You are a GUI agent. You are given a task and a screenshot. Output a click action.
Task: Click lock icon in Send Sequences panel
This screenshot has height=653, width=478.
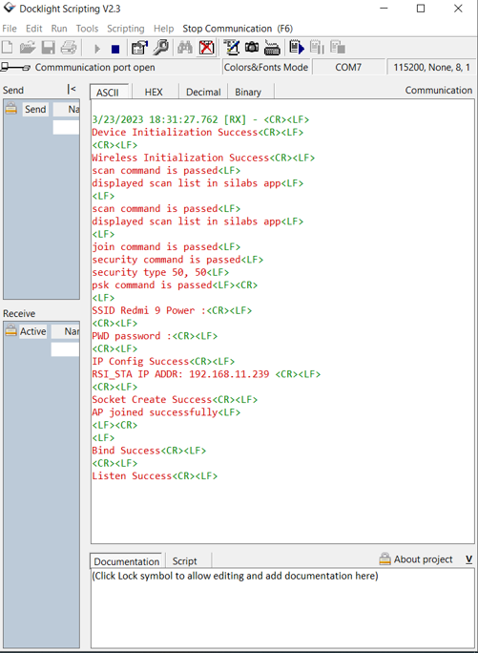(11, 109)
